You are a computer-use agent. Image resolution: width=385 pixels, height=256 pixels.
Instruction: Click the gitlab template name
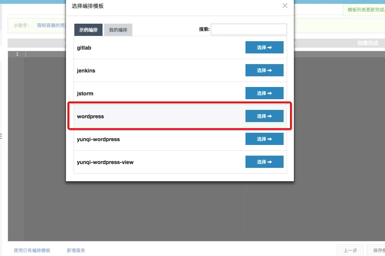84,48
